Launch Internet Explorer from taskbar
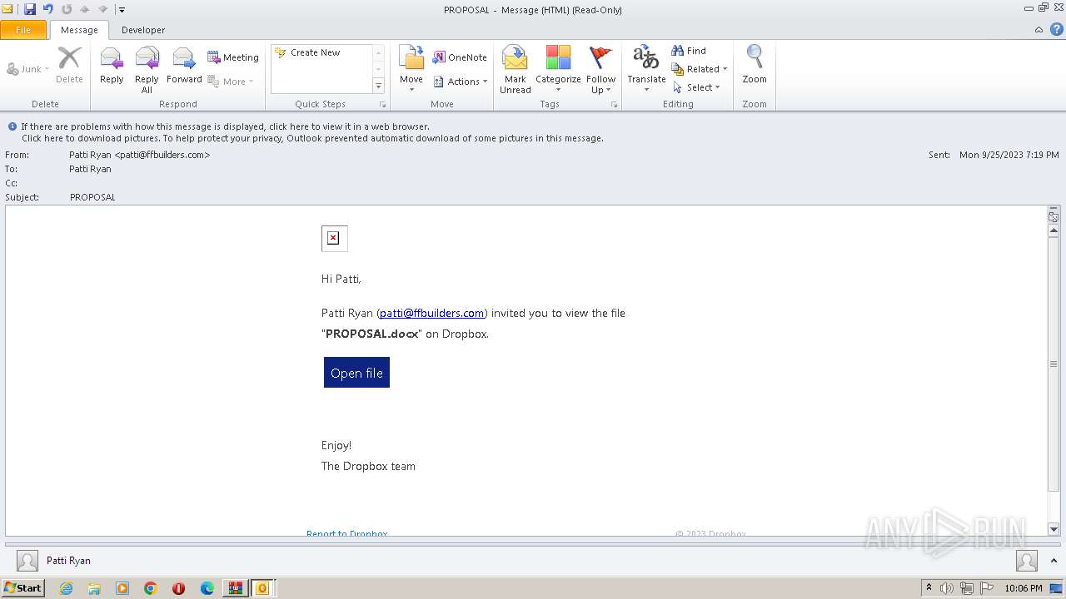 coord(66,588)
